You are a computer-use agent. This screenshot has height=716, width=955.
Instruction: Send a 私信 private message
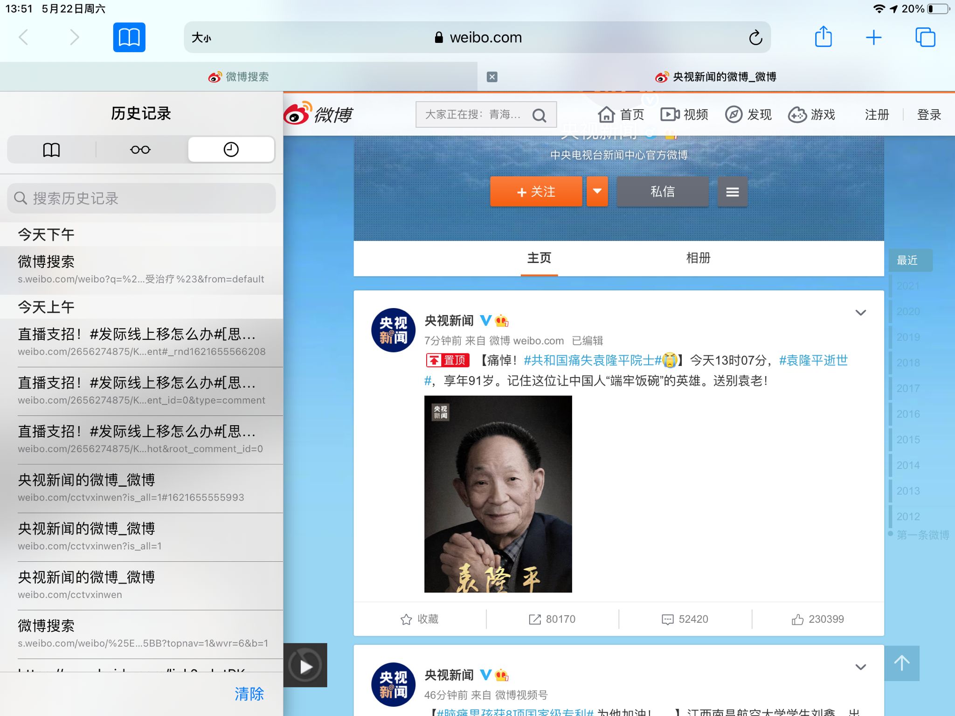tap(663, 192)
